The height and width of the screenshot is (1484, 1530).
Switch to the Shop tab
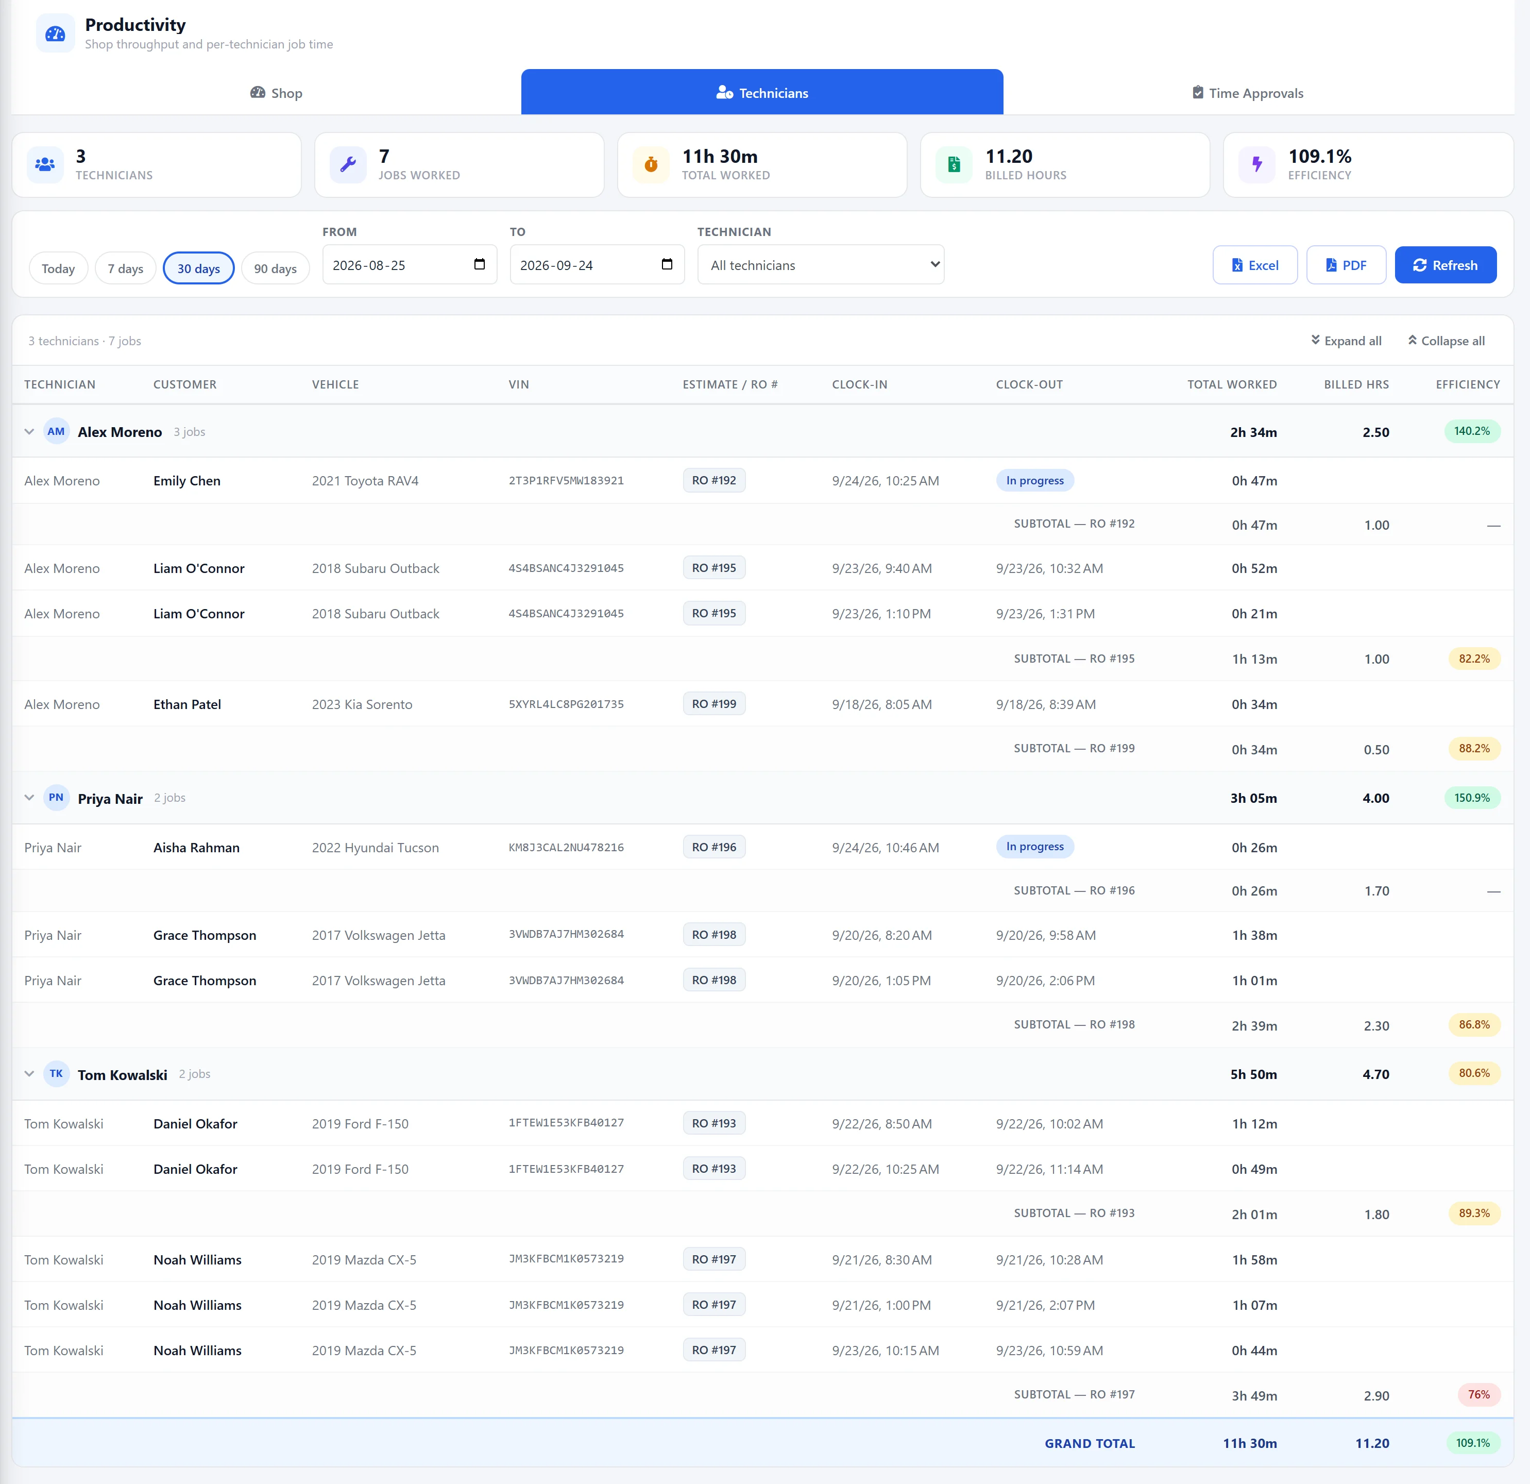[276, 93]
